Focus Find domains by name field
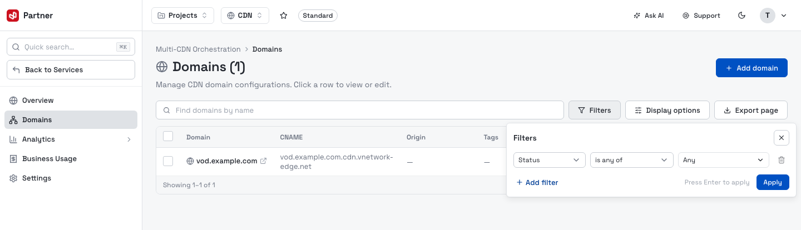The height and width of the screenshot is (230, 801). (x=360, y=110)
